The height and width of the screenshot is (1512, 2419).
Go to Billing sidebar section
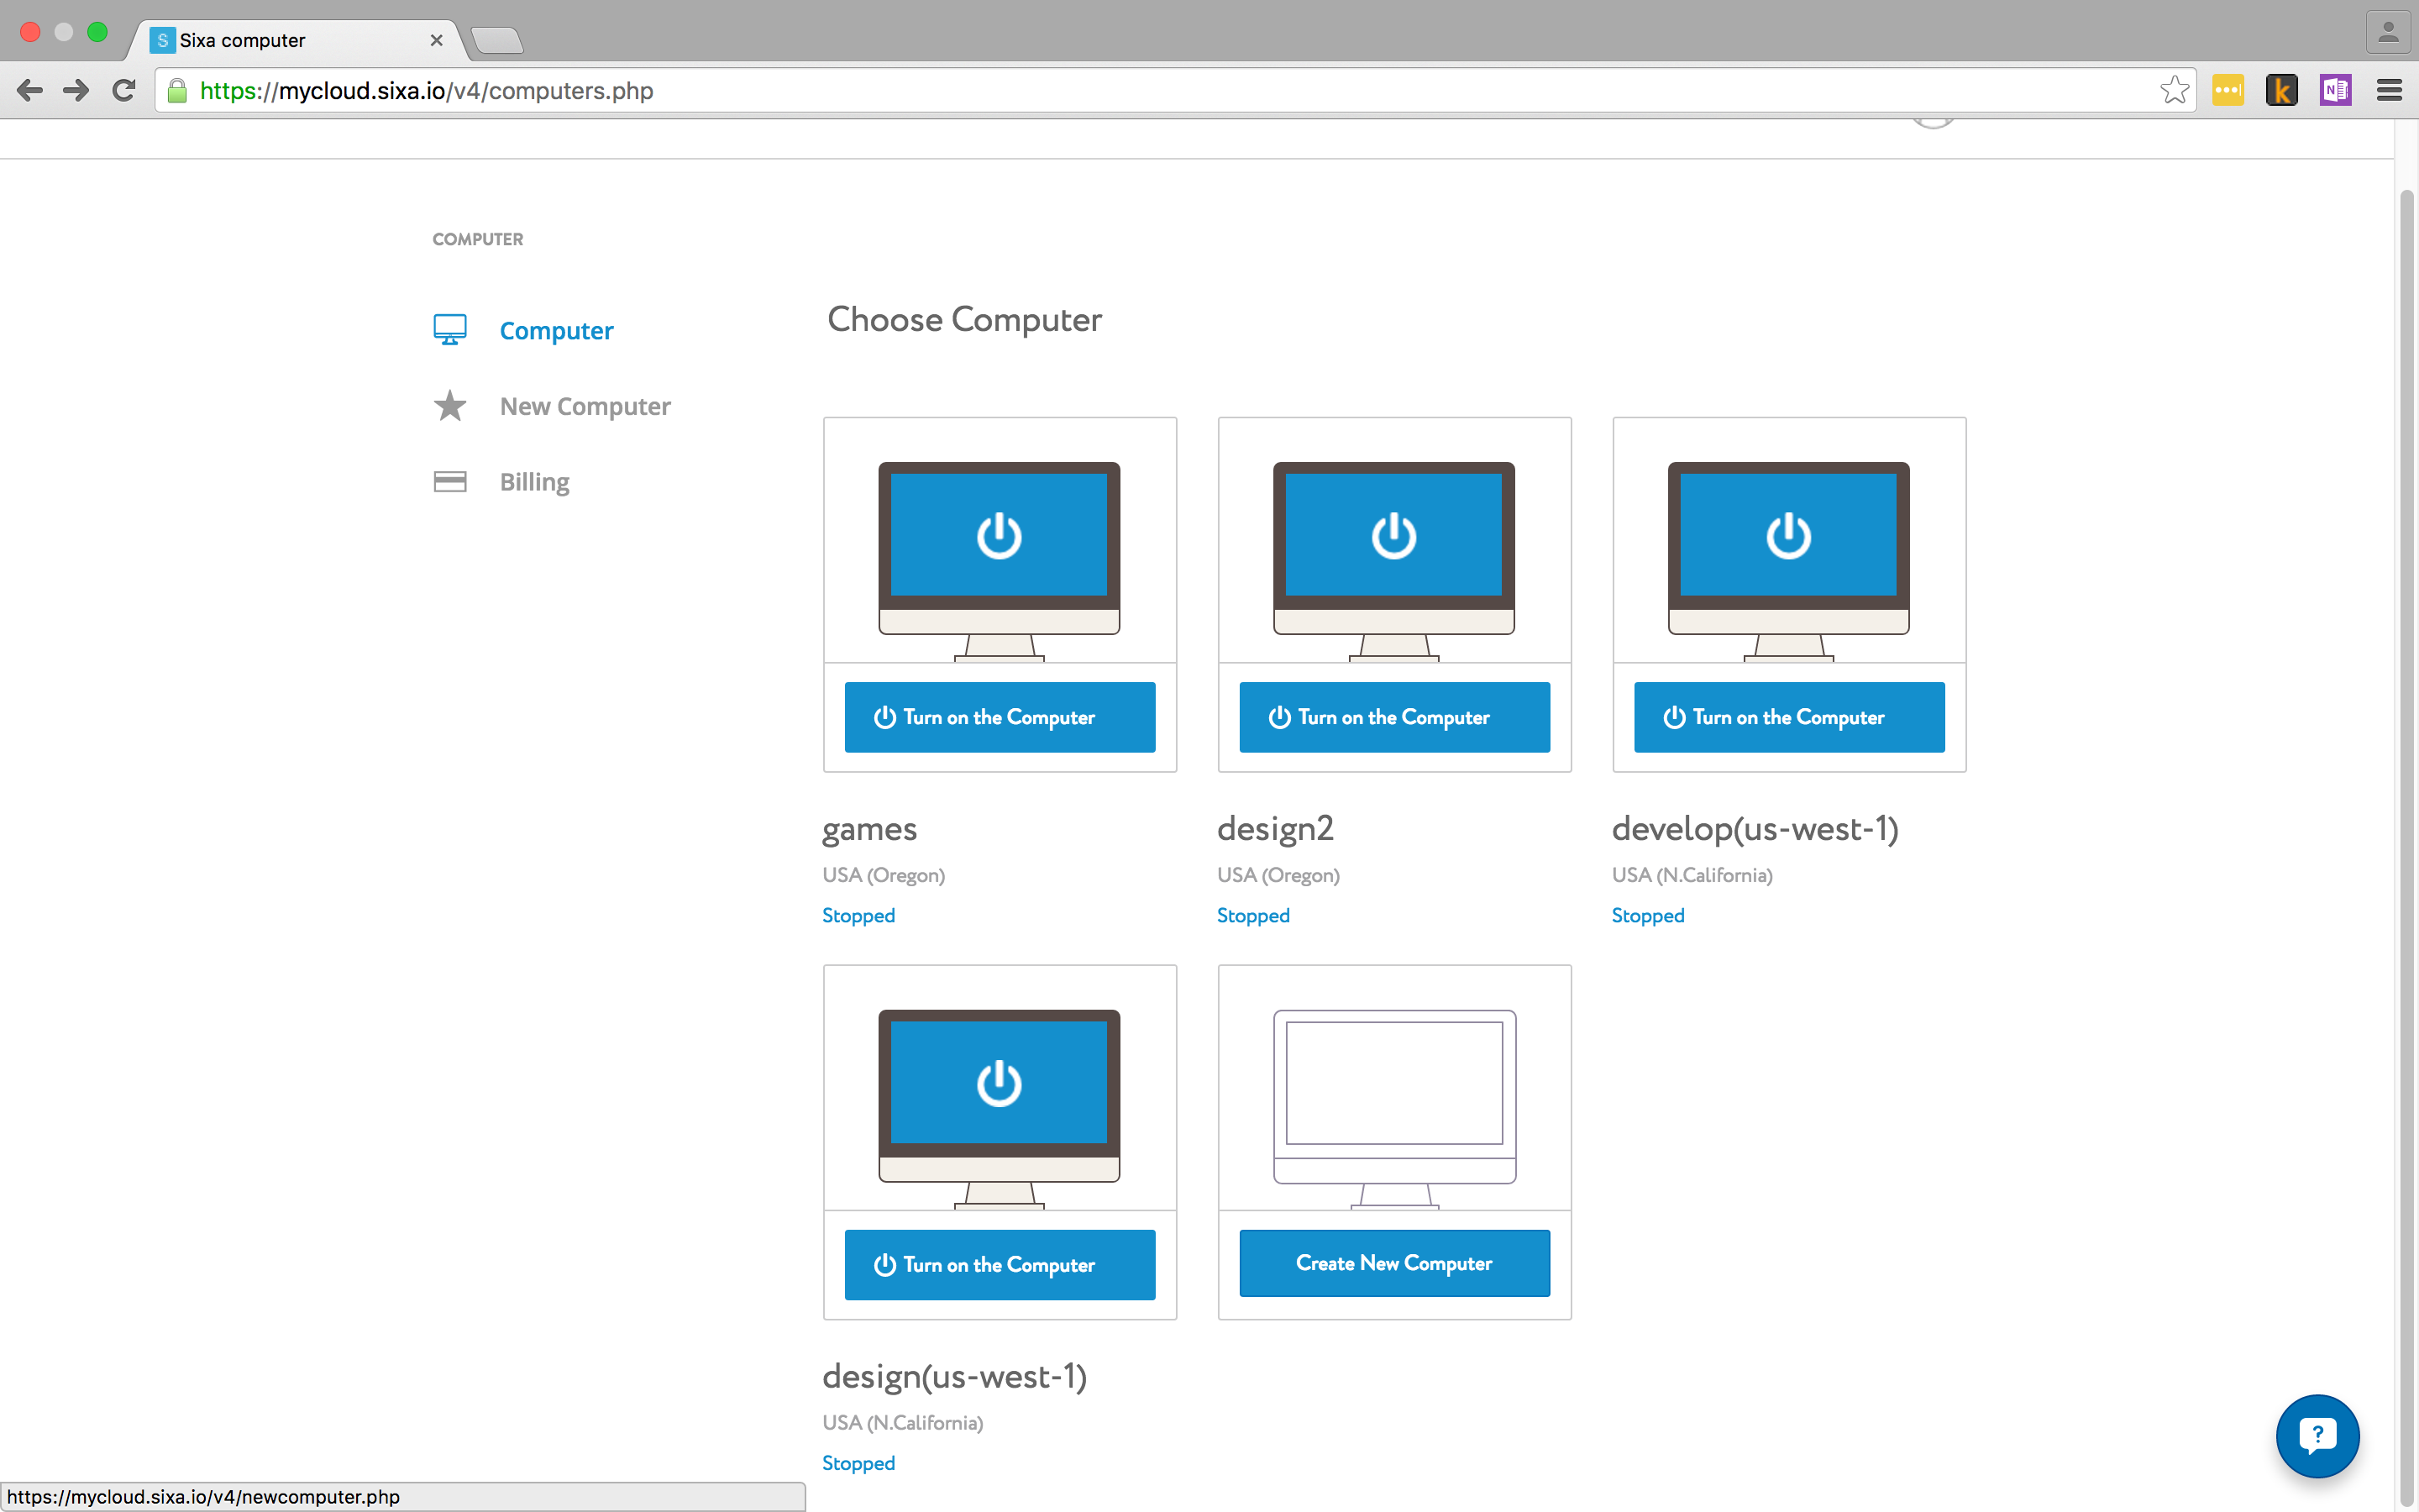click(x=534, y=481)
